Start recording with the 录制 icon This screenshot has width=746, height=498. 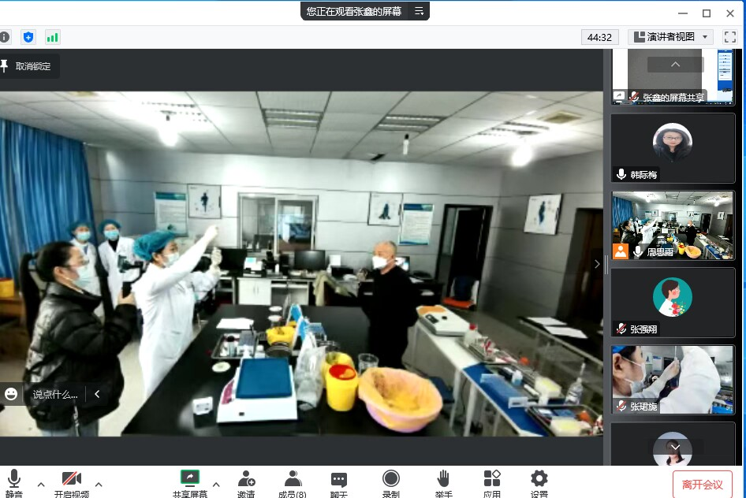coord(390,478)
